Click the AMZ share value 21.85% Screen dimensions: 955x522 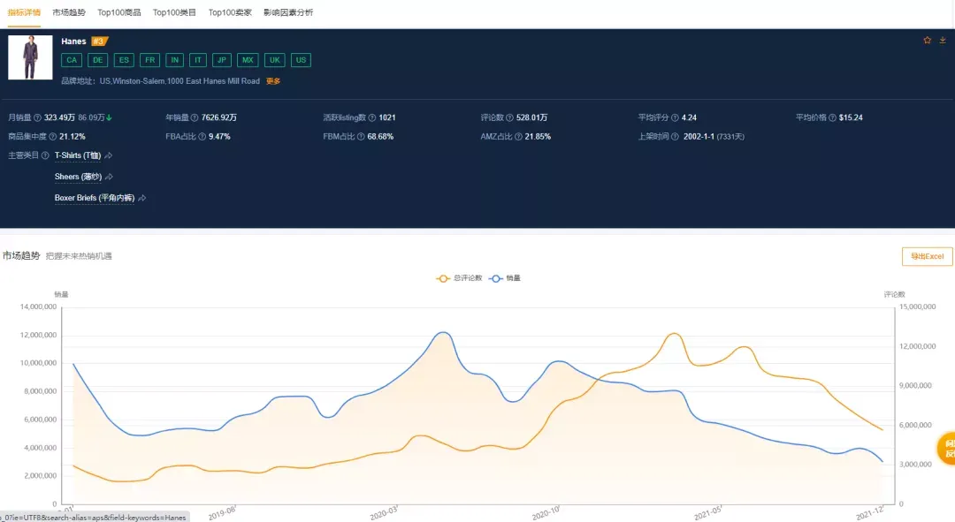coord(538,136)
